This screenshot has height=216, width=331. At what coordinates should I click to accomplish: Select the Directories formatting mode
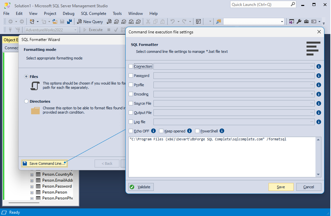[26, 101]
